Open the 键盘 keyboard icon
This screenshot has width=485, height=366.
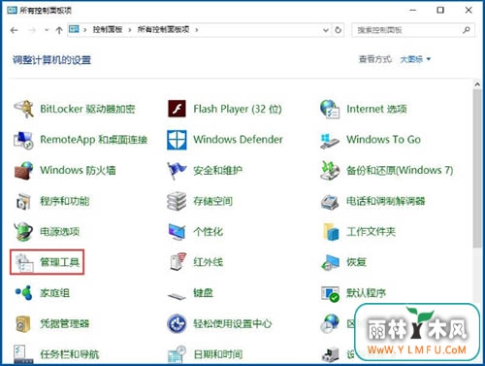[177, 295]
